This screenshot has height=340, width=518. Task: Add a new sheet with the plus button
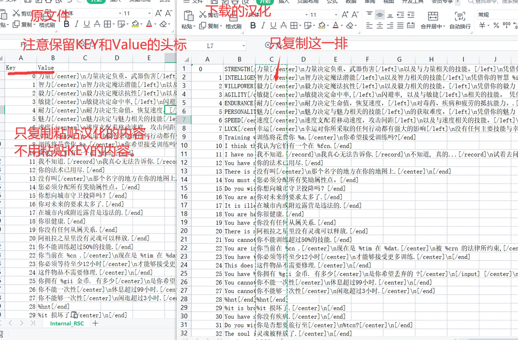[x=95, y=323]
